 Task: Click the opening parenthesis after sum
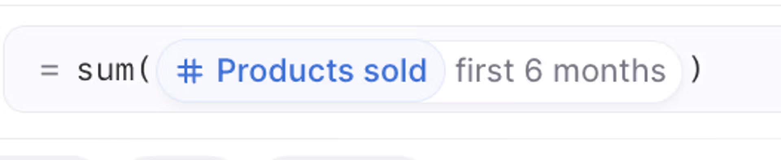click(x=144, y=70)
